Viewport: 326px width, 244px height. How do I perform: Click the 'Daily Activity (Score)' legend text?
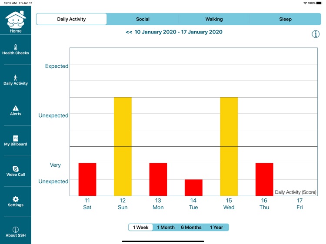point(296,192)
